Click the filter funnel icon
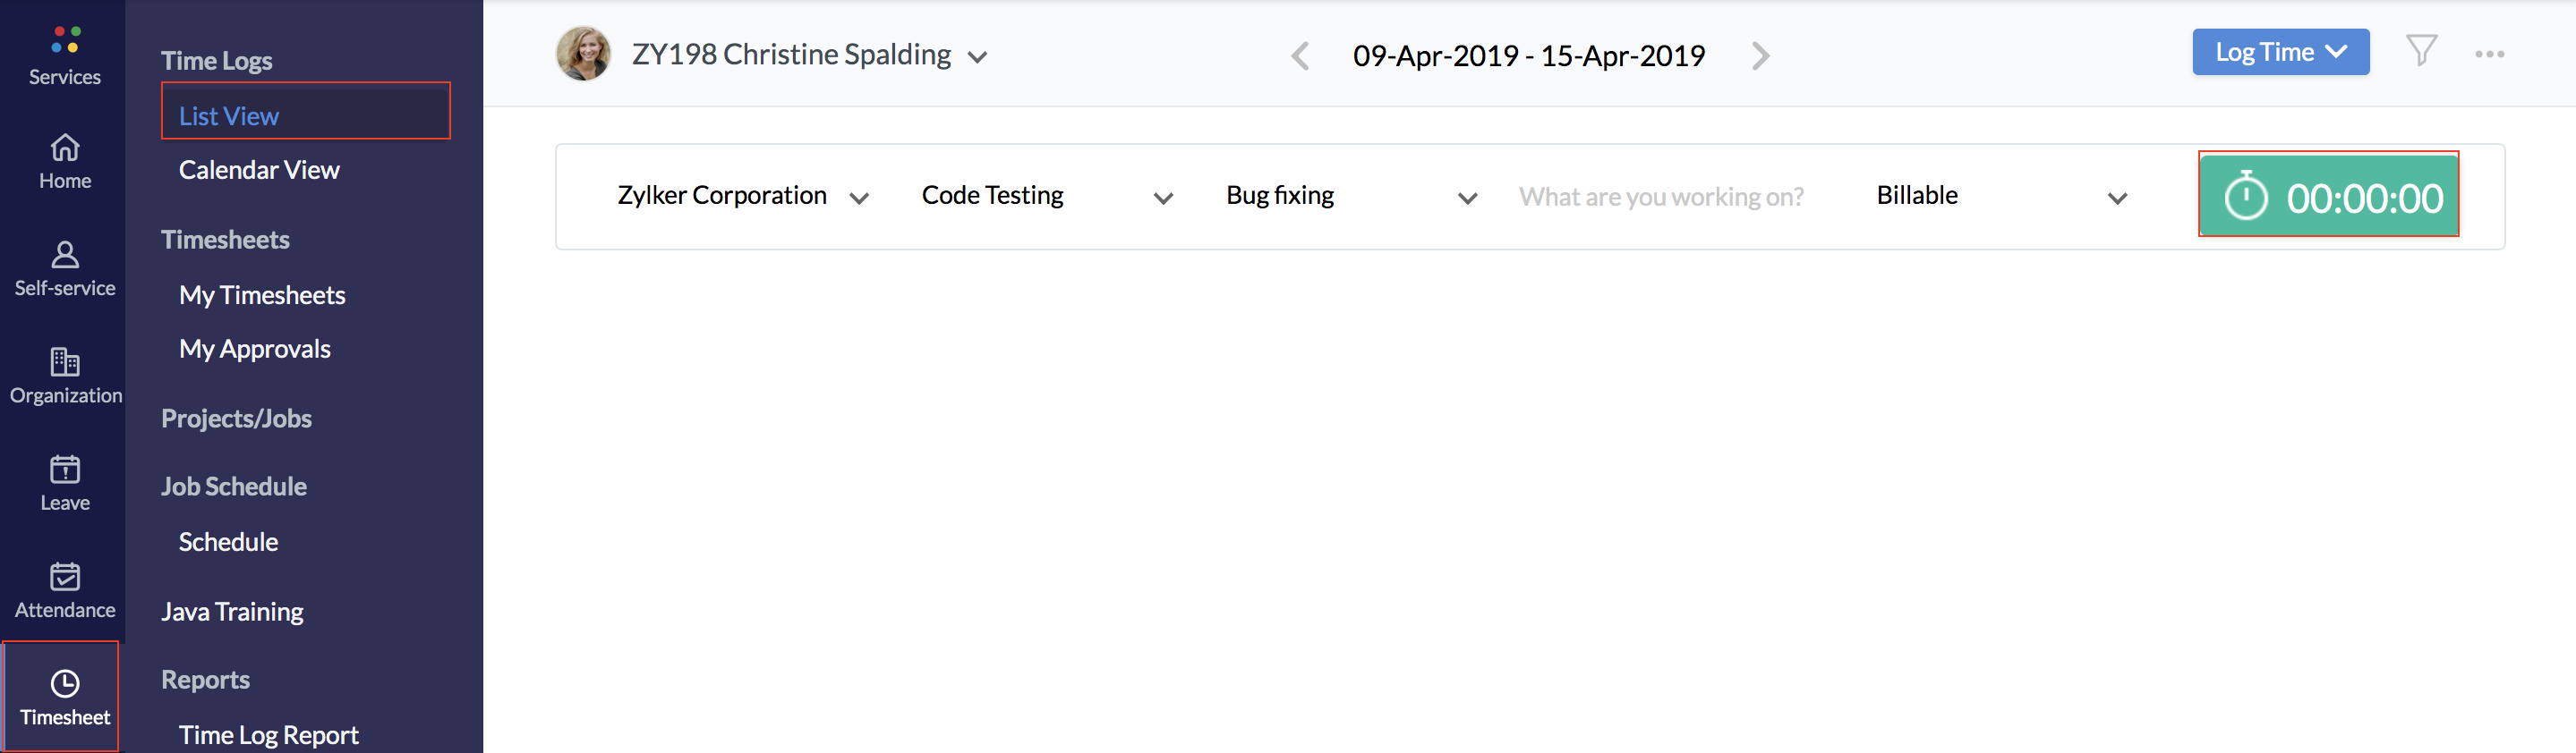 tap(2421, 51)
